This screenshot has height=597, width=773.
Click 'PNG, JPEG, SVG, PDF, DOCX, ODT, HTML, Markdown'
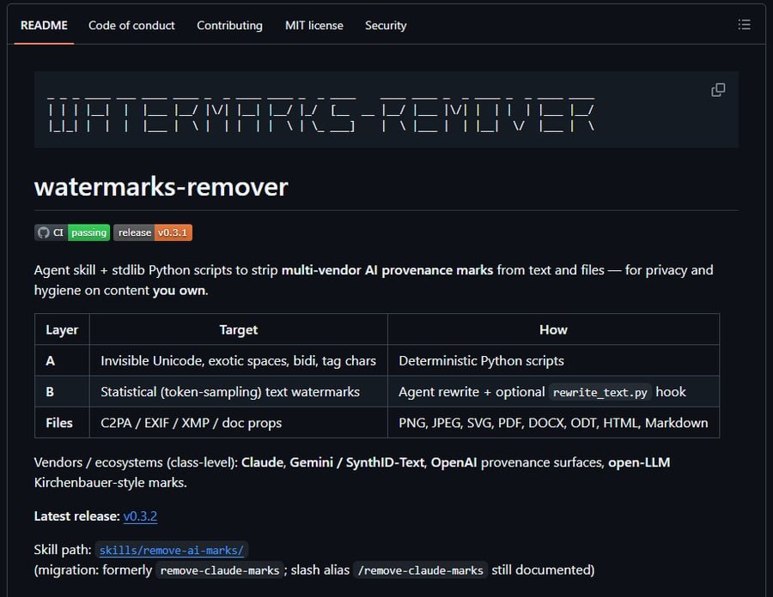coord(553,423)
